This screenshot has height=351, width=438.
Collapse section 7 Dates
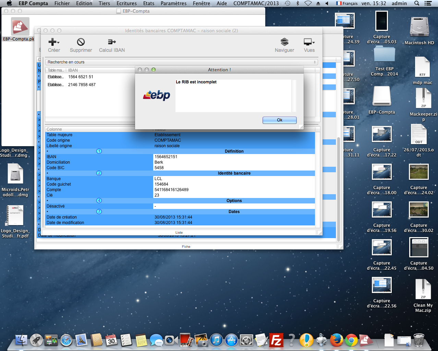pyautogui.click(x=99, y=212)
